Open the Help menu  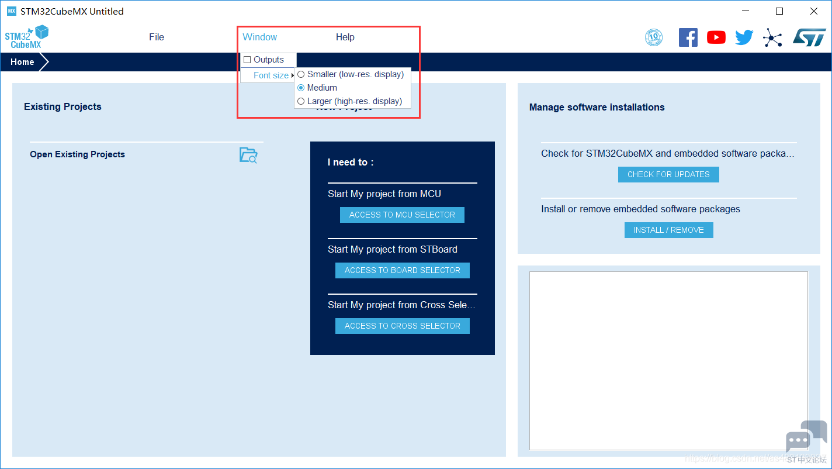click(x=345, y=37)
